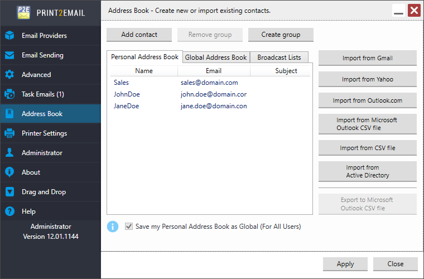The height and width of the screenshot is (279, 424).
Task: Click the Printer Settings printer icon
Action: 9,133
